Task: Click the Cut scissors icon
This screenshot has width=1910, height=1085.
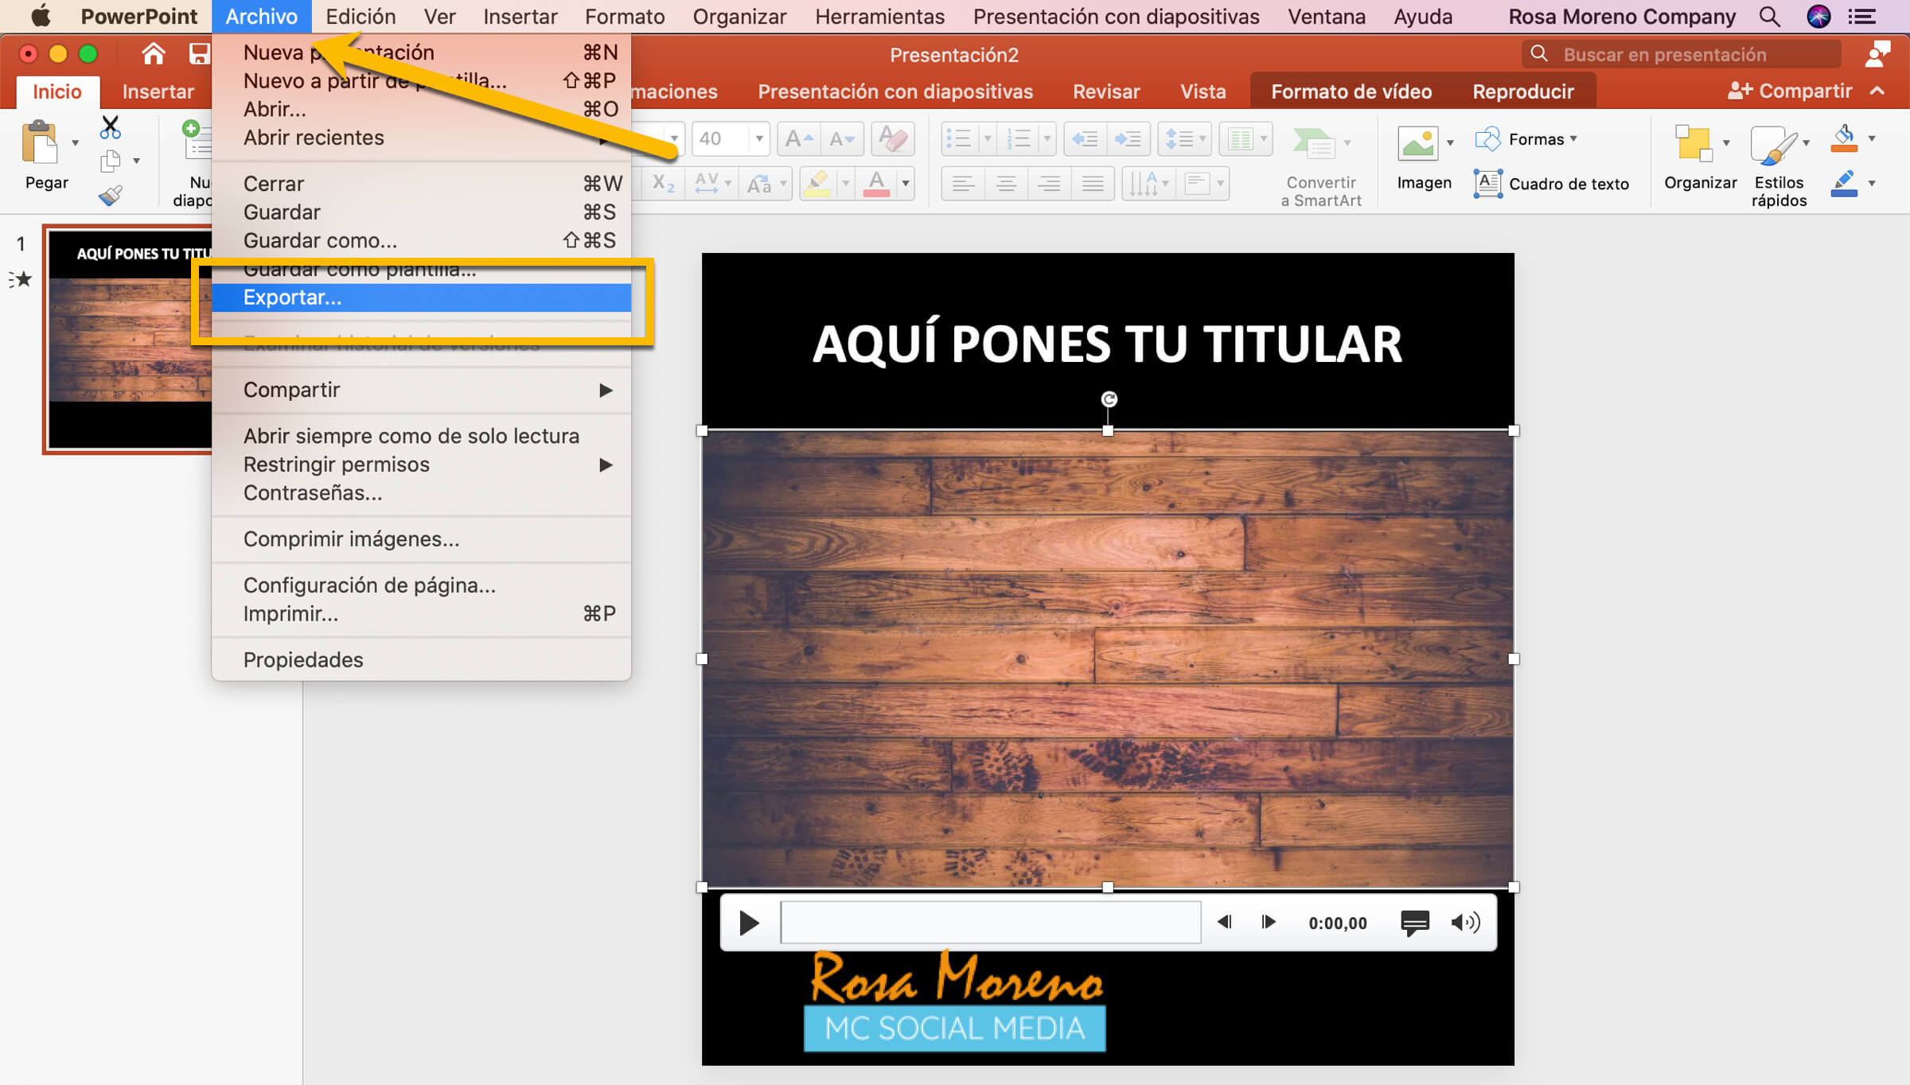Action: point(111,127)
